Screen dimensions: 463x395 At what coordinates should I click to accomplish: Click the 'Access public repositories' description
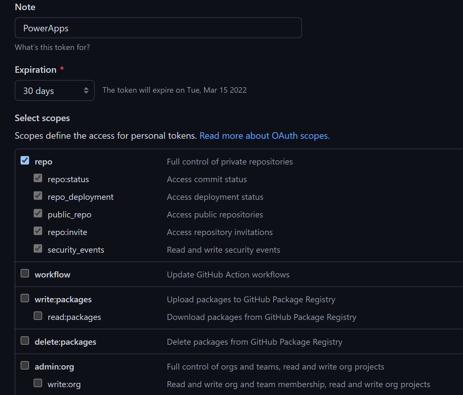(x=215, y=215)
